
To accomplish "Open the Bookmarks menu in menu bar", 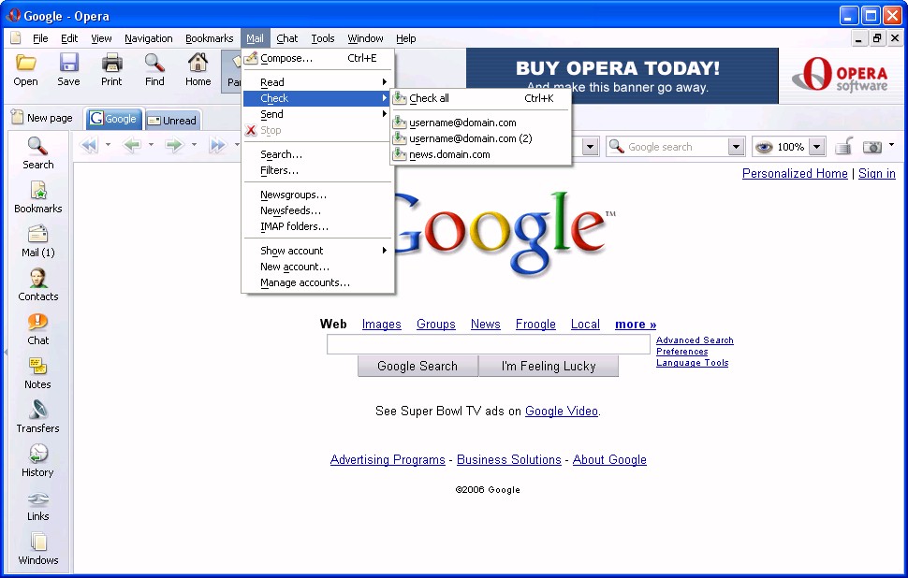I will [209, 38].
